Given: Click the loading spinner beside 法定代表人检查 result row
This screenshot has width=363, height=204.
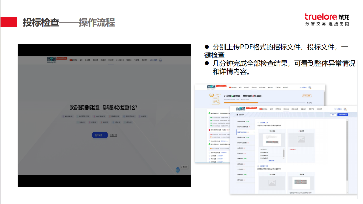Looking at the screenshot, I should pyautogui.click(x=209, y=141).
